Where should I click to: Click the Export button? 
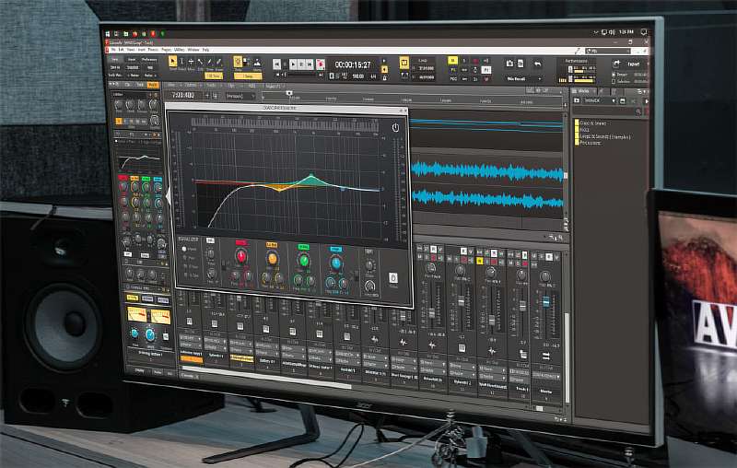631,64
